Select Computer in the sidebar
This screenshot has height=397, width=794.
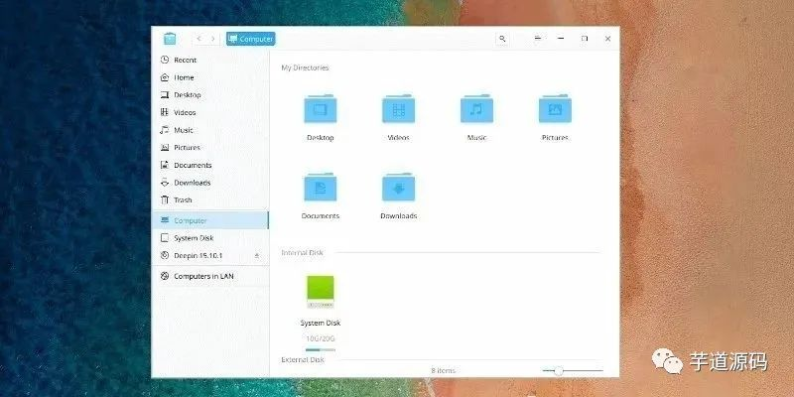click(210, 220)
